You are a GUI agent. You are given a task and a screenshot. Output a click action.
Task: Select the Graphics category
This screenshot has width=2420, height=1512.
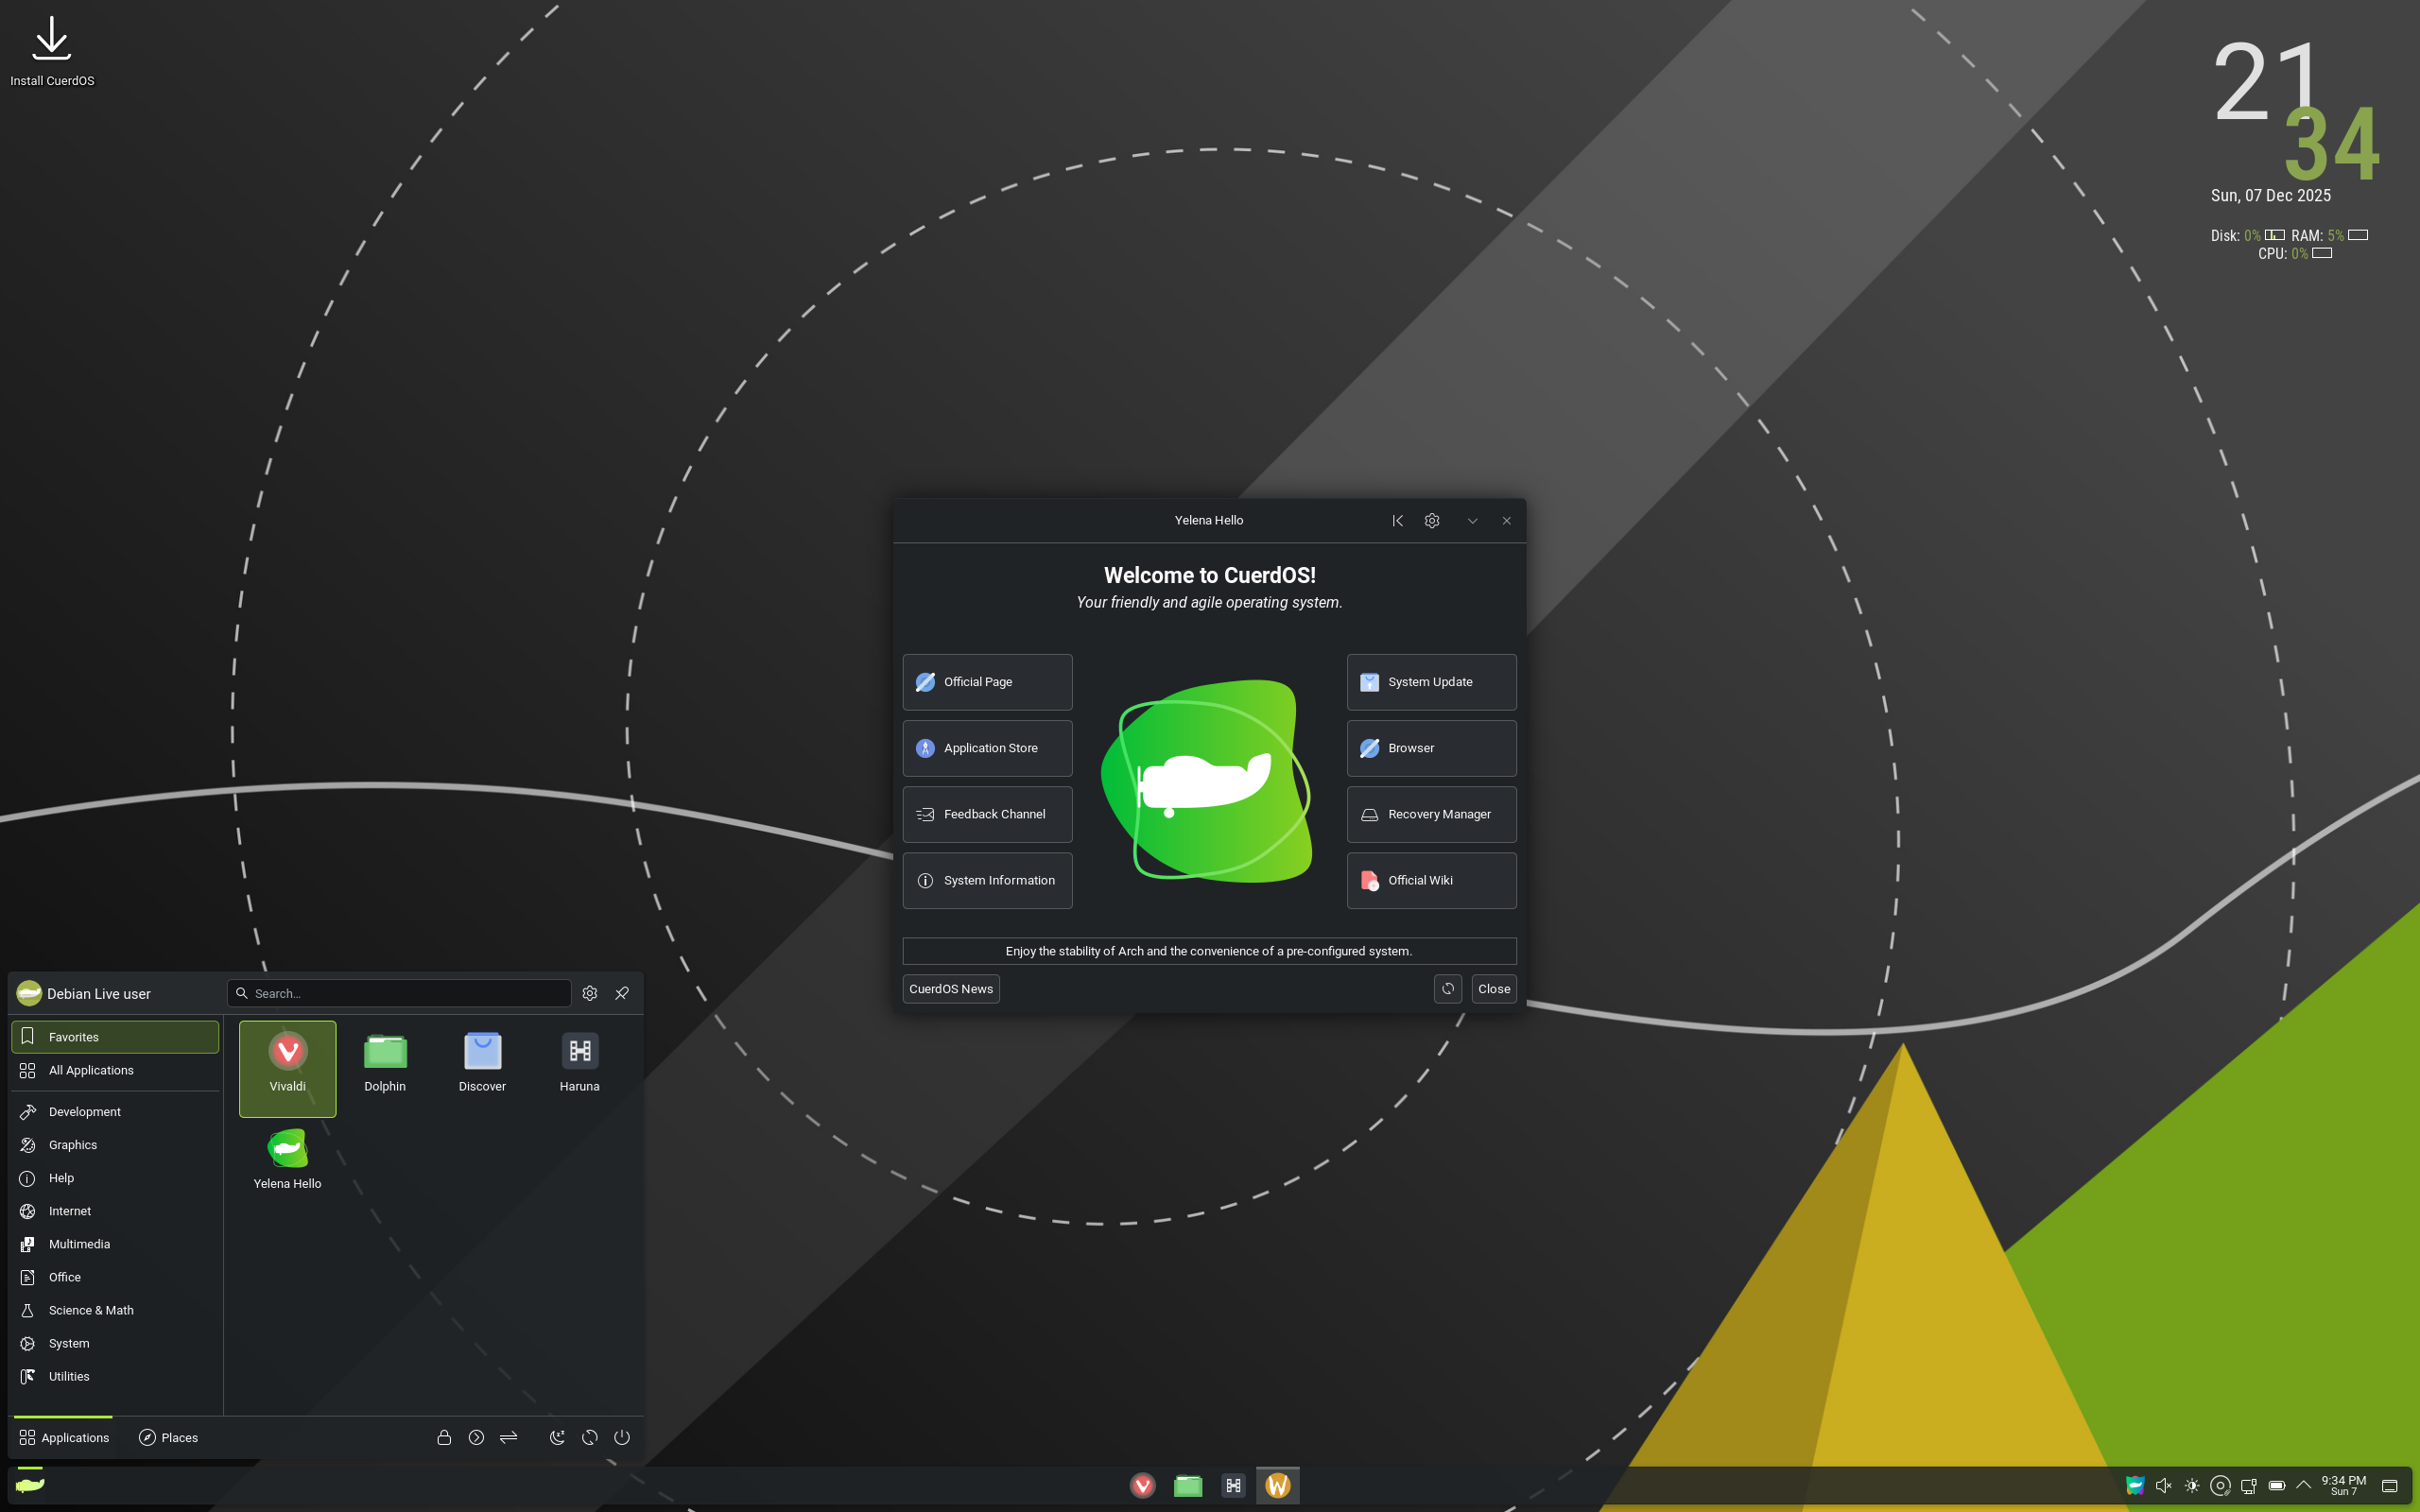[115, 1144]
